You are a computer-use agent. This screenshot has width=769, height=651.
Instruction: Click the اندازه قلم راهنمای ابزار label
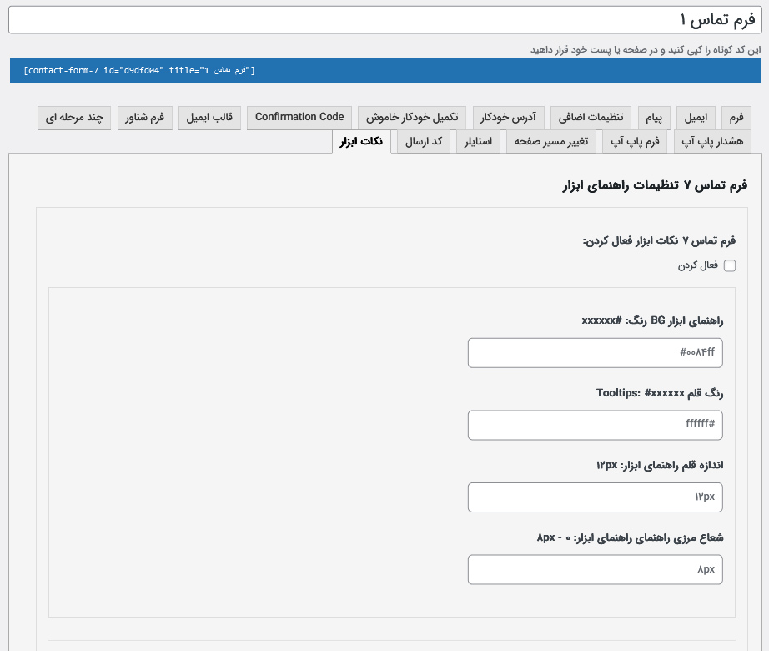coord(660,465)
